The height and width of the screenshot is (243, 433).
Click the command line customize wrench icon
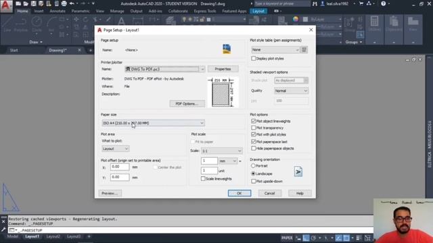(x=3, y=230)
